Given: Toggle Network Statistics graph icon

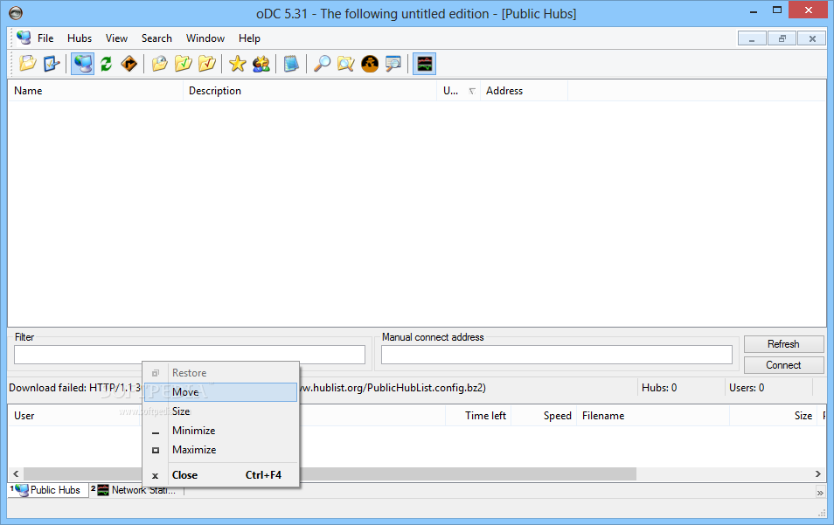Looking at the screenshot, I should pos(425,64).
